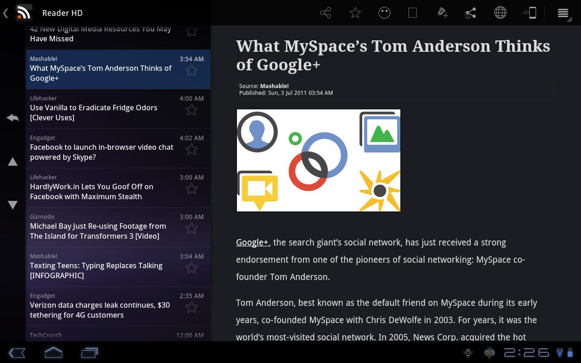The height and width of the screenshot is (363, 581).
Task: Star the Facebook in-browser video chat item
Action: point(192,149)
